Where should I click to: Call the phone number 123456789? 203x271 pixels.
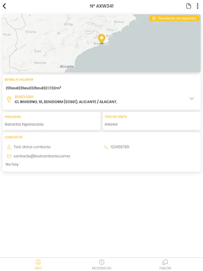[x=120, y=147]
